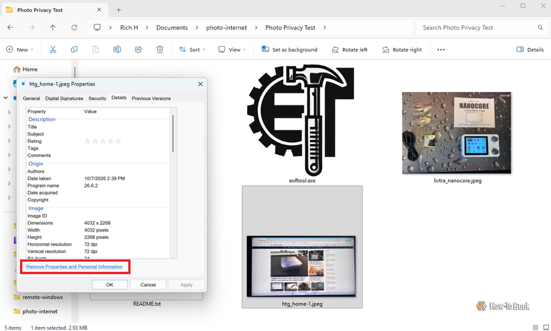Add a new tab with plus
Viewport: 551px width, 331px height.
[118, 10]
